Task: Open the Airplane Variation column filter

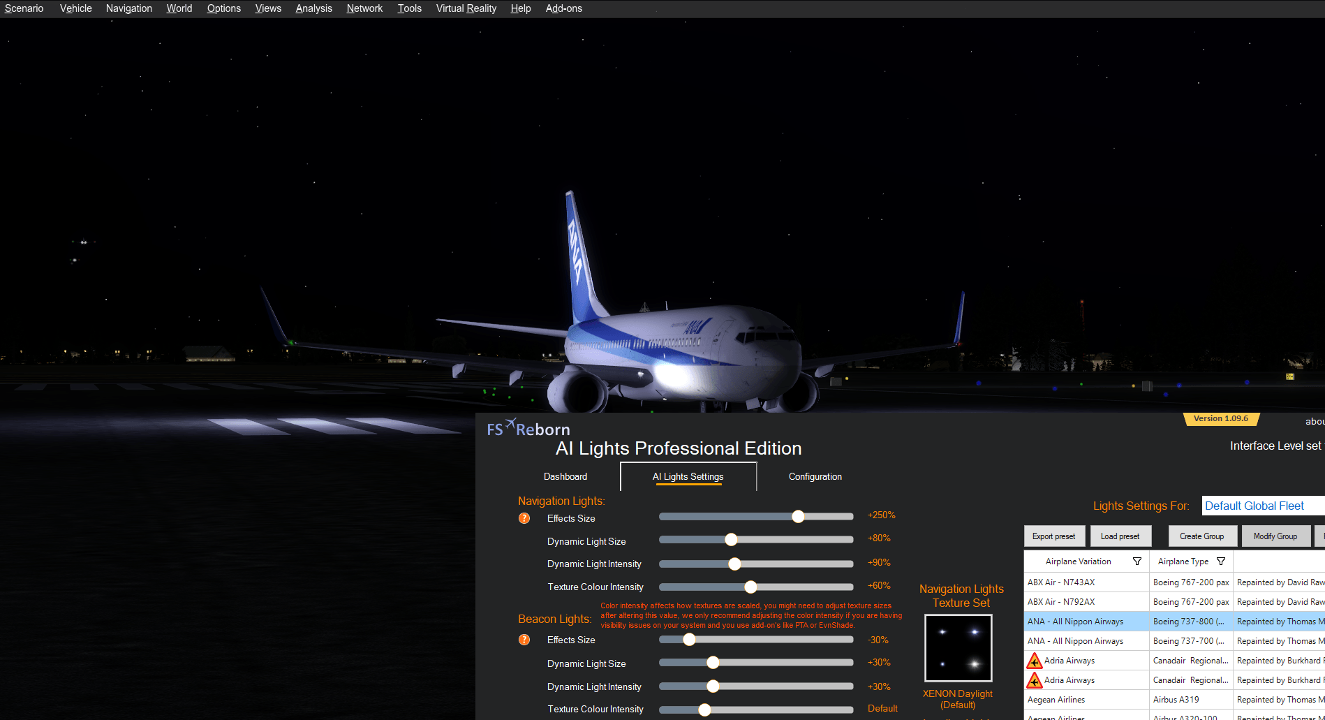Action: [1138, 561]
